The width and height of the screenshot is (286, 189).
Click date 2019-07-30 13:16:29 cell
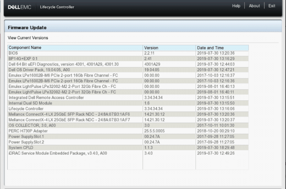point(222,59)
